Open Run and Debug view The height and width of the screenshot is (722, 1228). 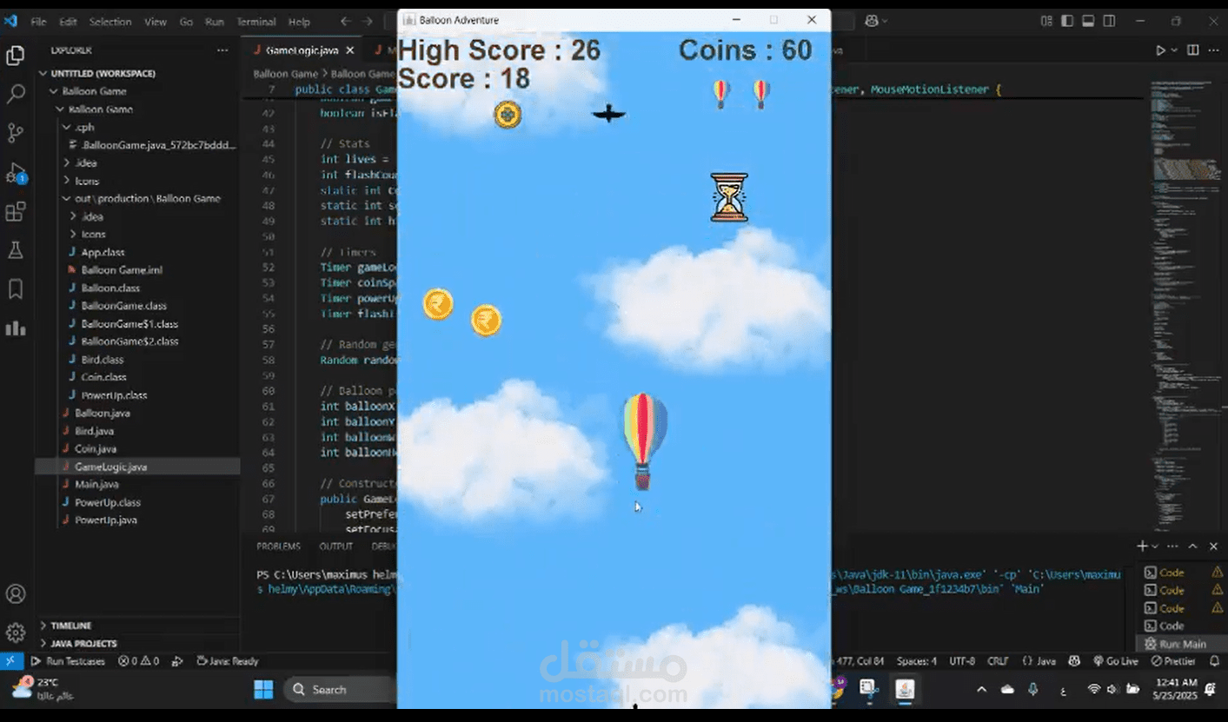click(x=15, y=171)
